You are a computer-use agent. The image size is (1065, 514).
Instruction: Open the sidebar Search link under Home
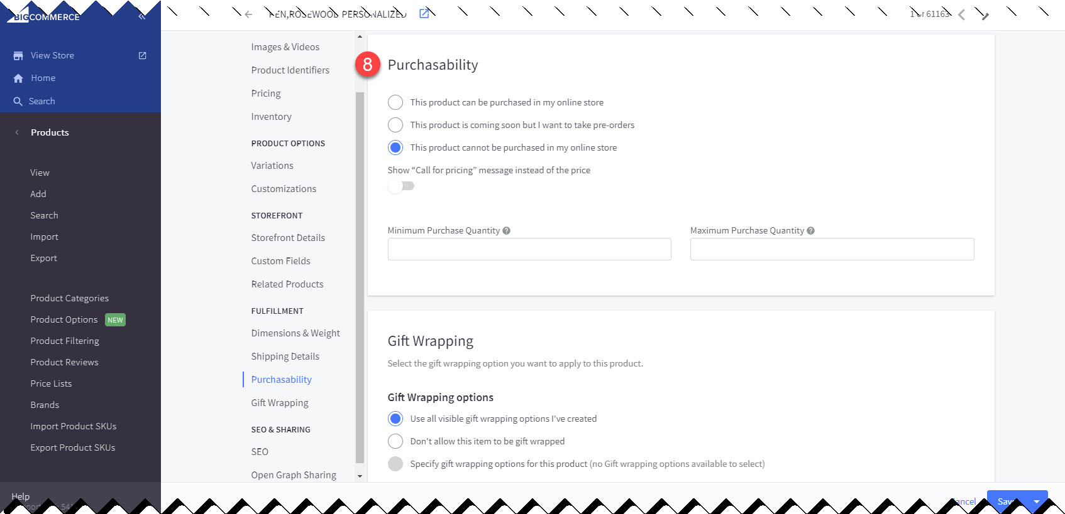tap(42, 101)
